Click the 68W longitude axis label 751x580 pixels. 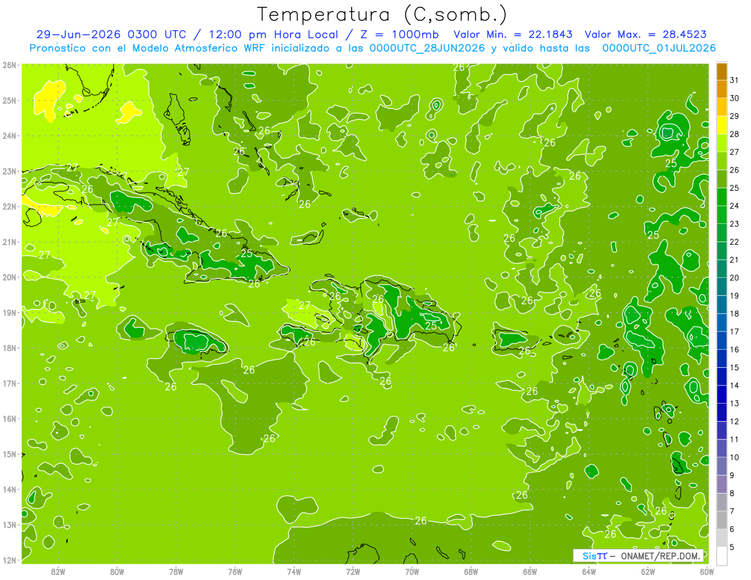pyautogui.click(x=471, y=571)
